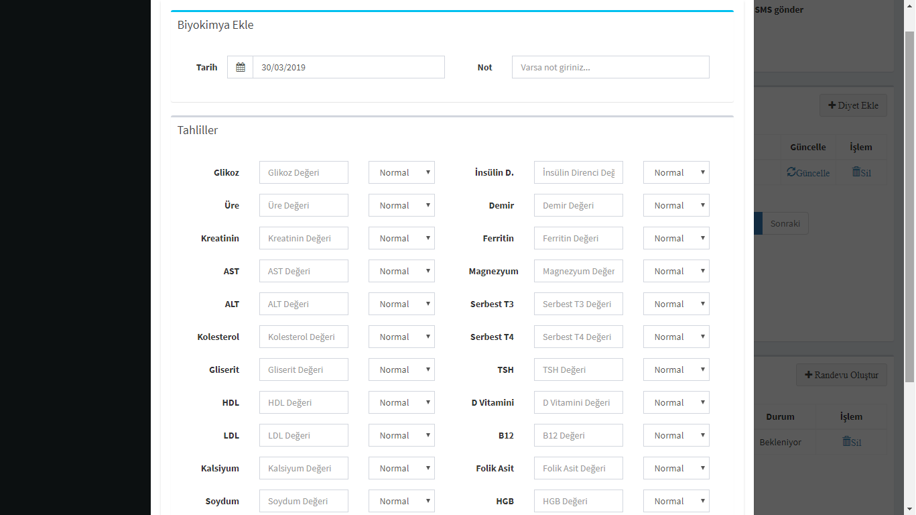Open the Kreatinin status dropdown

click(x=401, y=238)
